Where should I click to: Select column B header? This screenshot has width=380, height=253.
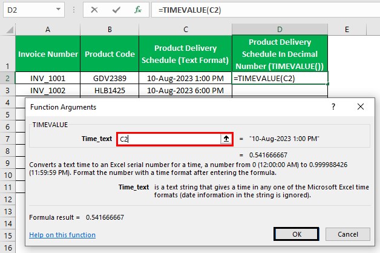tap(110, 30)
